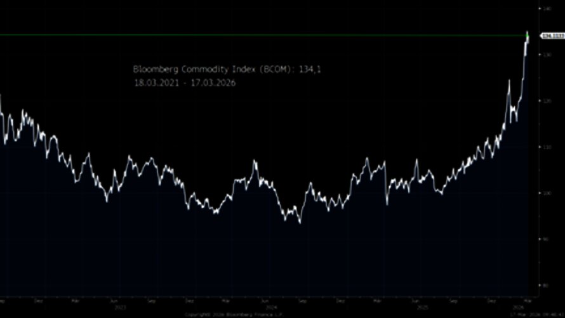This screenshot has width=565, height=318.
Task: Select the 100 level on price axis
Action: point(545,194)
